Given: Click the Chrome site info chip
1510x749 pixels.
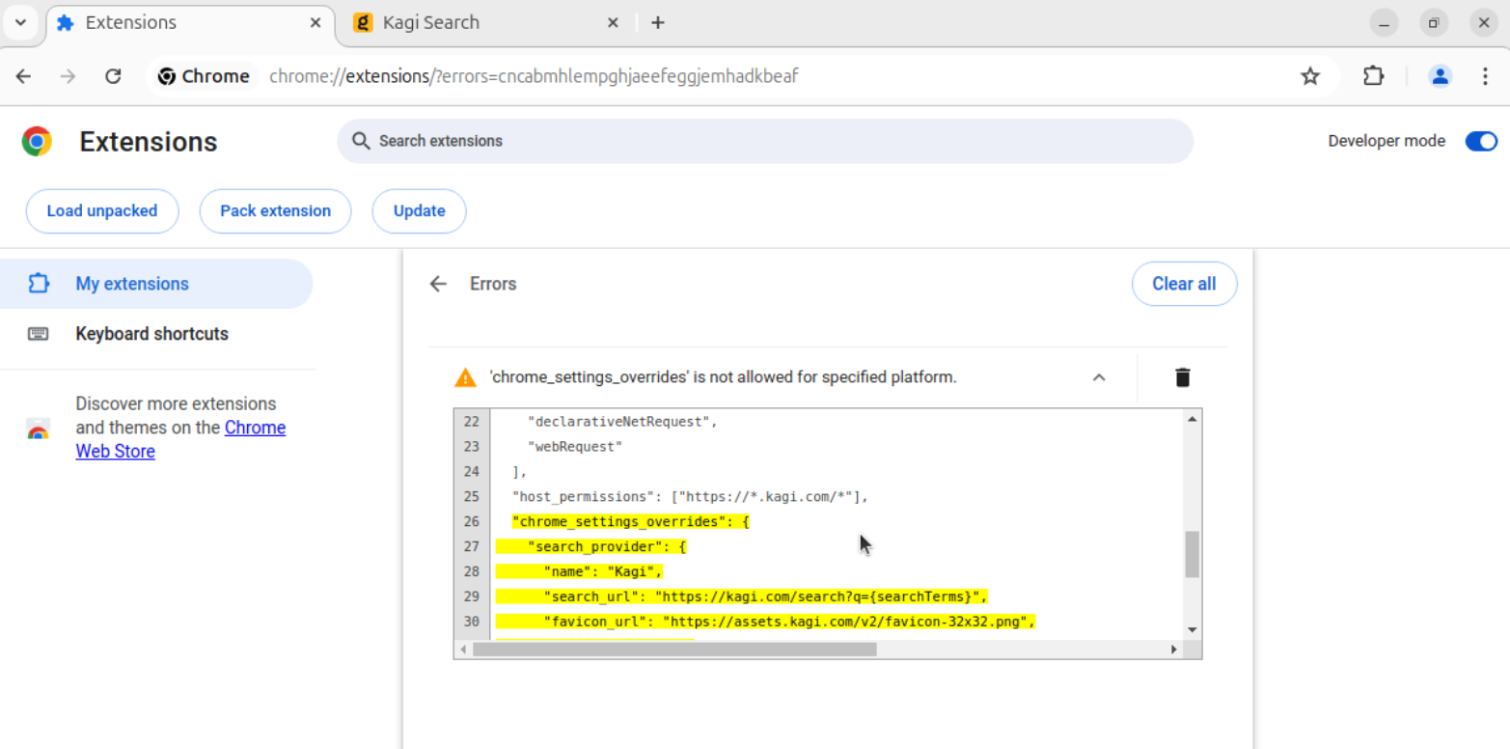Looking at the screenshot, I should (204, 76).
